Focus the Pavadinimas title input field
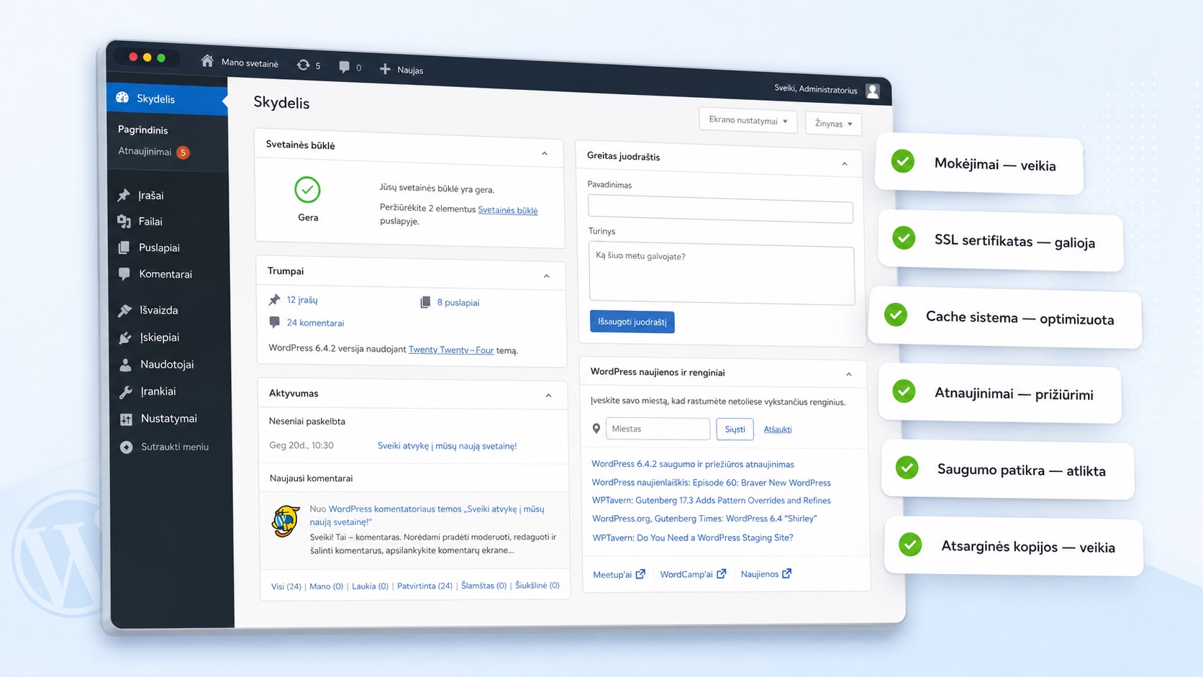The height and width of the screenshot is (677, 1203). tap(720, 210)
